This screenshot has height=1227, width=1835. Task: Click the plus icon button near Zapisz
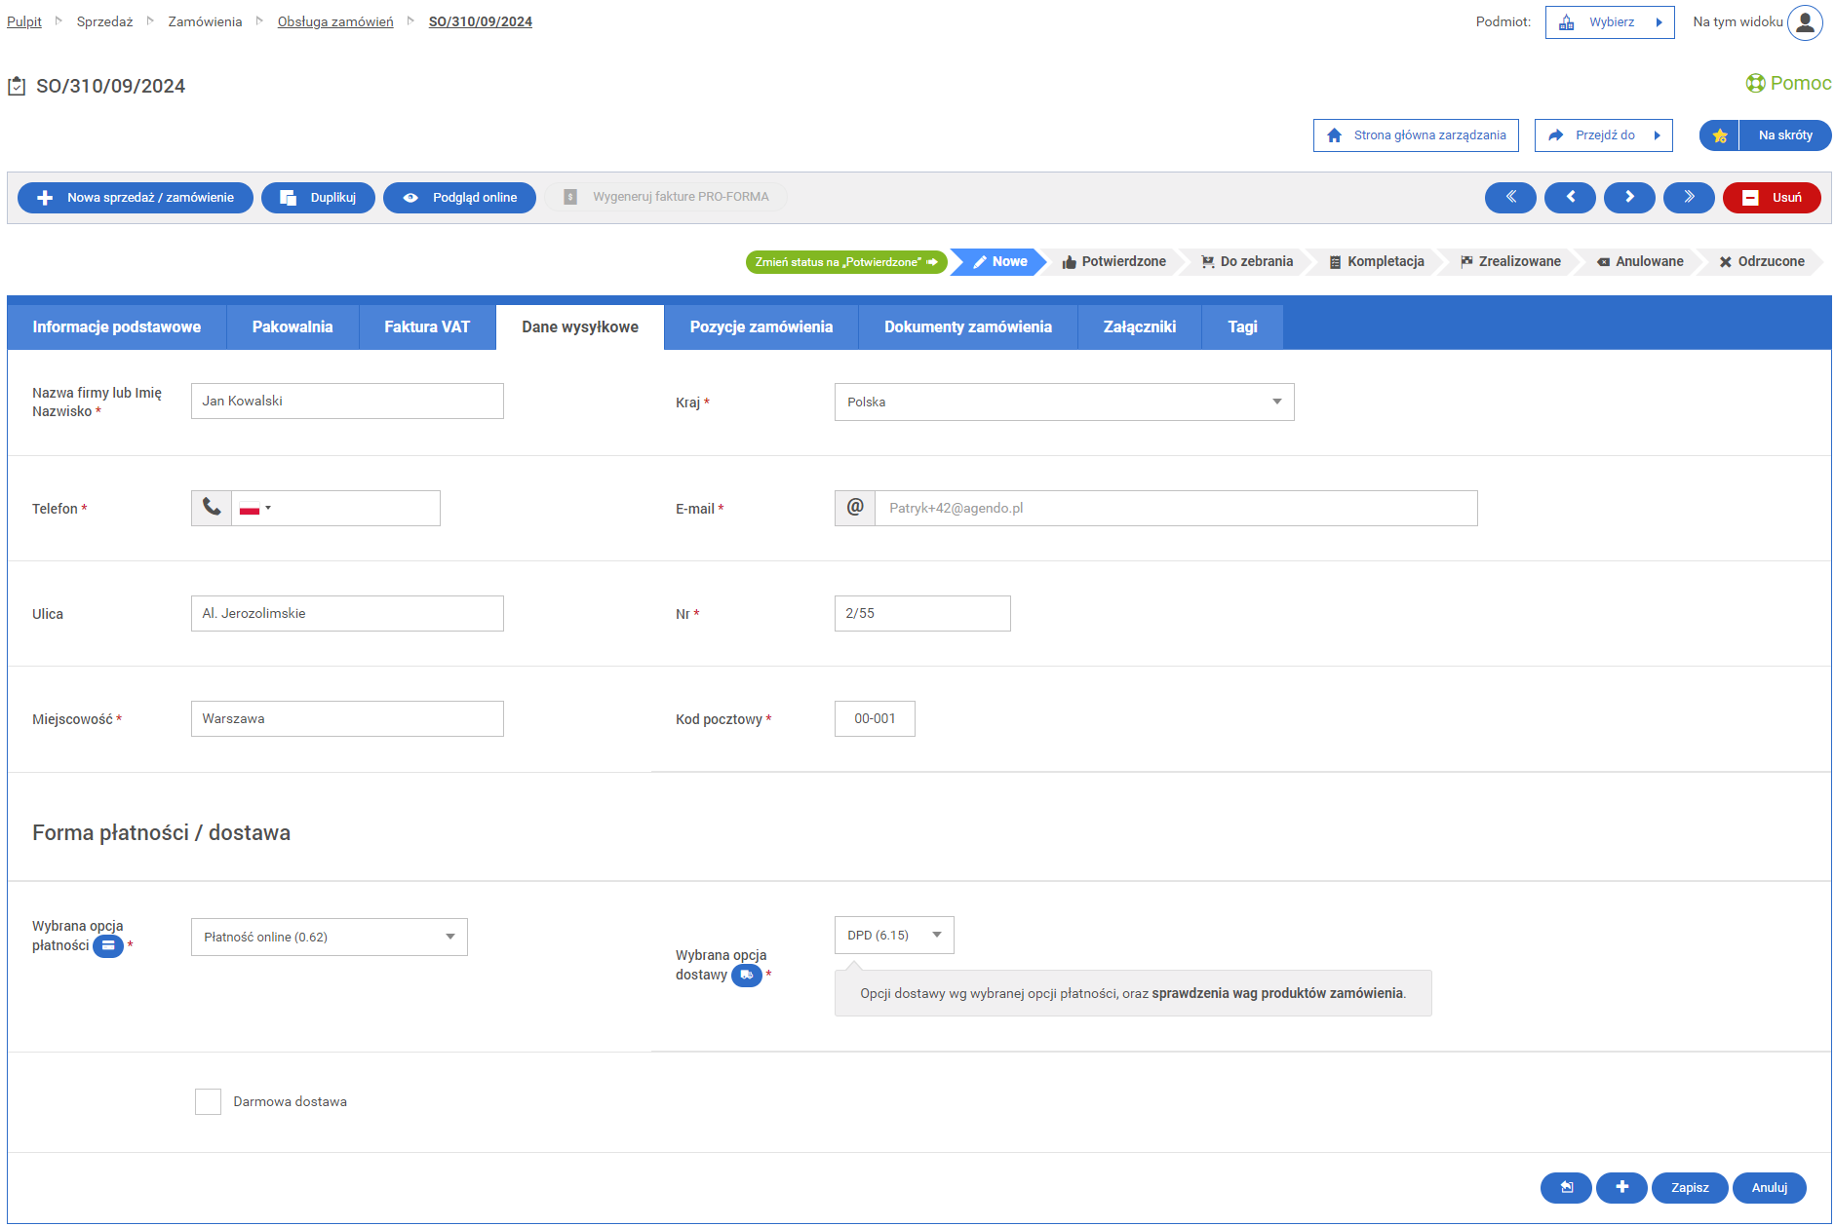[1621, 1187]
